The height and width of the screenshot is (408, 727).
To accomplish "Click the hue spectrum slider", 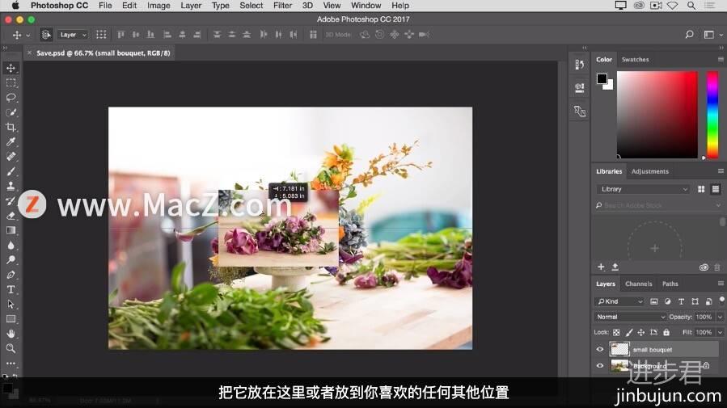I will click(x=712, y=115).
